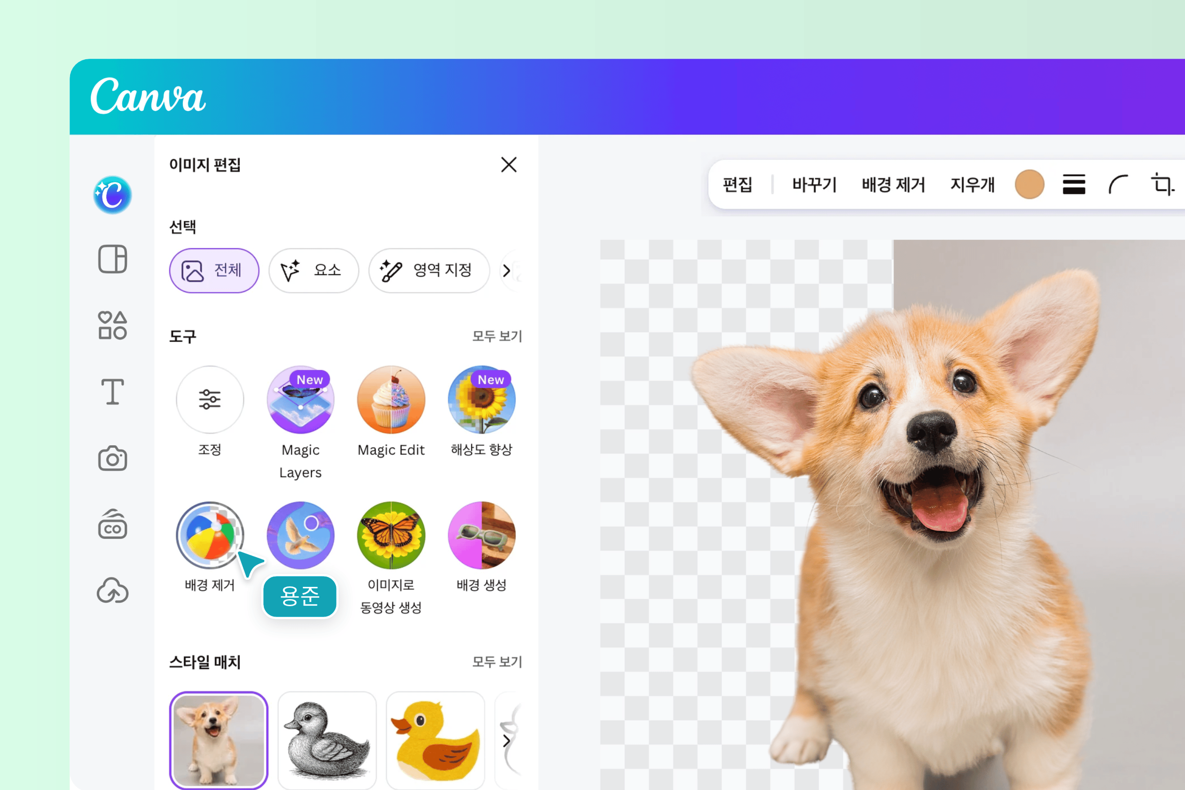Select the 전체 selection option
Image resolution: width=1185 pixels, height=790 pixels.
[x=214, y=271]
